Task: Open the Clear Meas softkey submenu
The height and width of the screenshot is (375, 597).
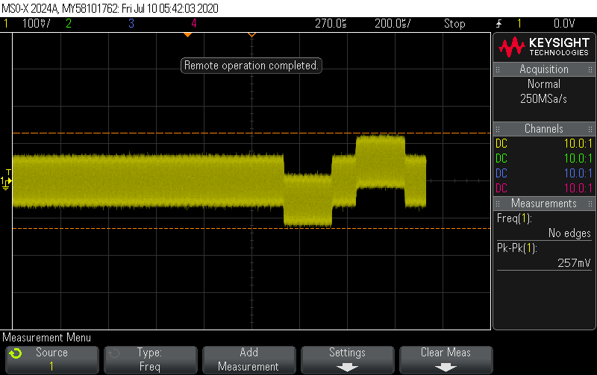Action: pyautogui.click(x=446, y=360)
